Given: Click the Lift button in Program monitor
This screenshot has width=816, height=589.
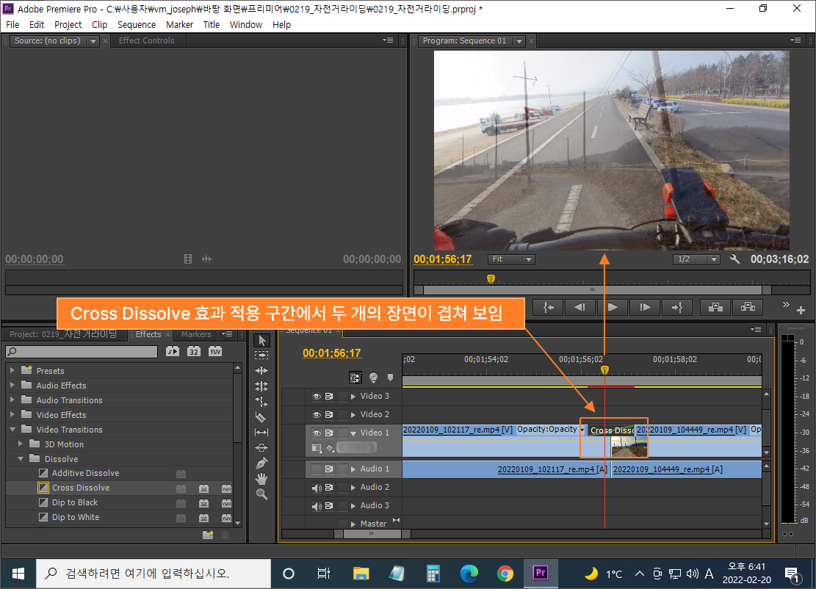Looking at the screenshot, I should click(715, 307).
